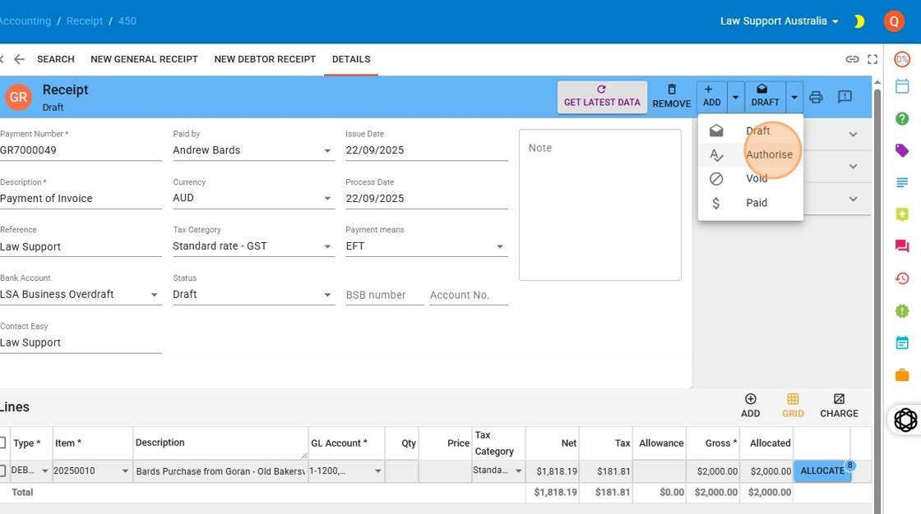
Task: Open Law Support Australia company dropdown
Action: [x=779, y=21]
